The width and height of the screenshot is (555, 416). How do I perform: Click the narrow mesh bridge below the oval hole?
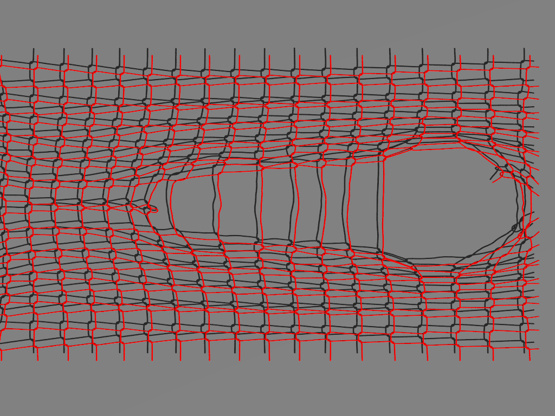tap(437, 273)
